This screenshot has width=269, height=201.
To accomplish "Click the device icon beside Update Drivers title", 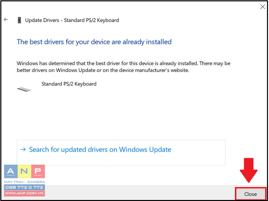I will point(20,20).
